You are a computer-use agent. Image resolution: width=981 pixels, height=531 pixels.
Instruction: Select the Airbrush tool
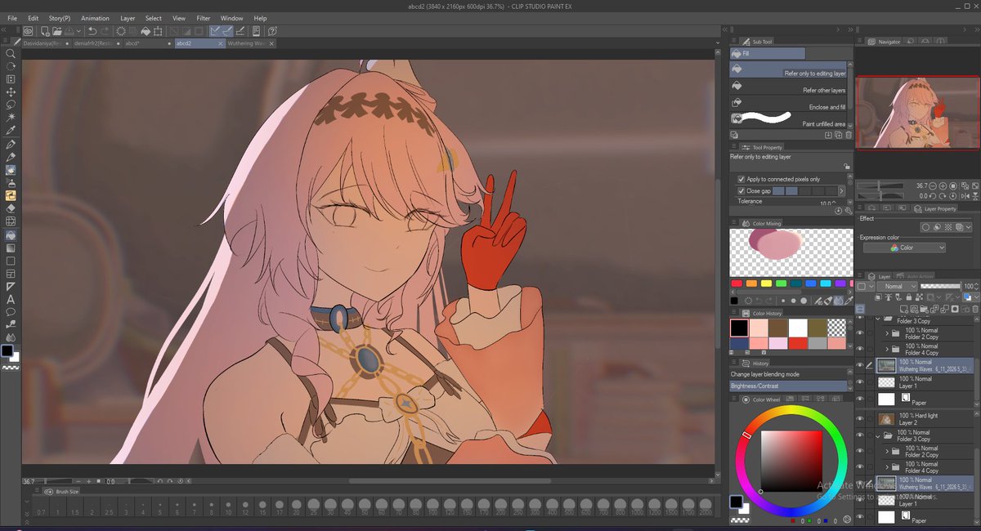tap(11, 182)
